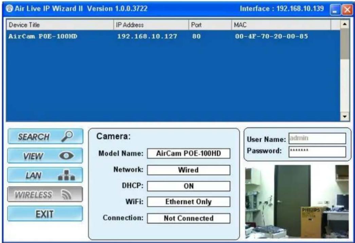Open the camera VIEW button
Screen dimensions: 355x243
click(x=45, y=156)
